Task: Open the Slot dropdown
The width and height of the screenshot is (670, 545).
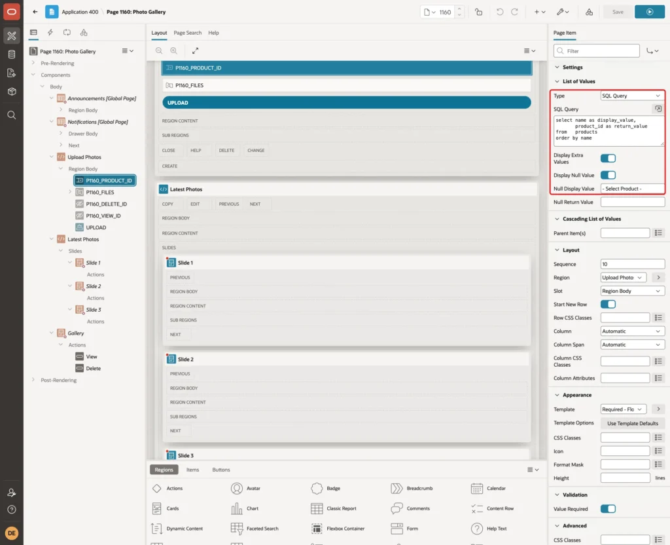Action: (x=633, y=291)
